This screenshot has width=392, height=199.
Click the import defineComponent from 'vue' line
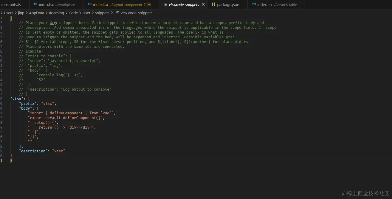(x=72, y=113)
